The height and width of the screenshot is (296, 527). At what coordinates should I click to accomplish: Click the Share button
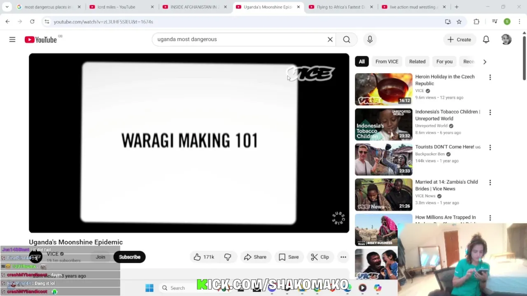(x=255, y=257)
